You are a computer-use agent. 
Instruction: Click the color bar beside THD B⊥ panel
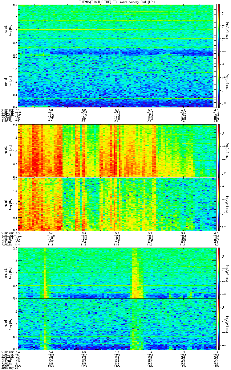click(x=219, y=151)
